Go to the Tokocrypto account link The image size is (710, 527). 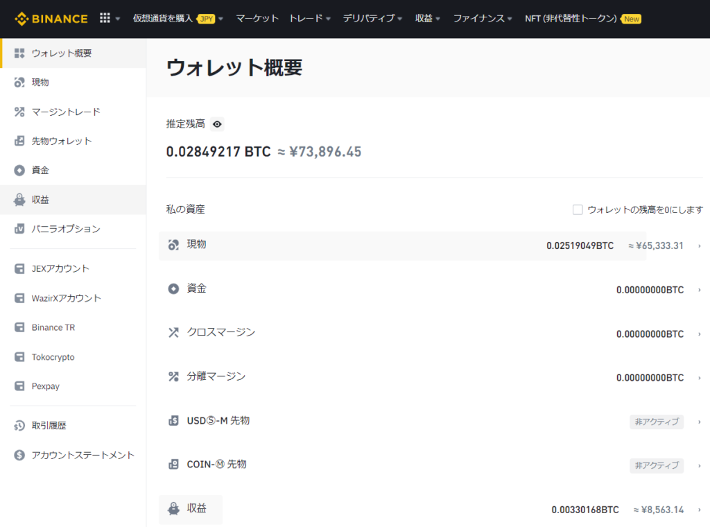click(x=53, y=357)
